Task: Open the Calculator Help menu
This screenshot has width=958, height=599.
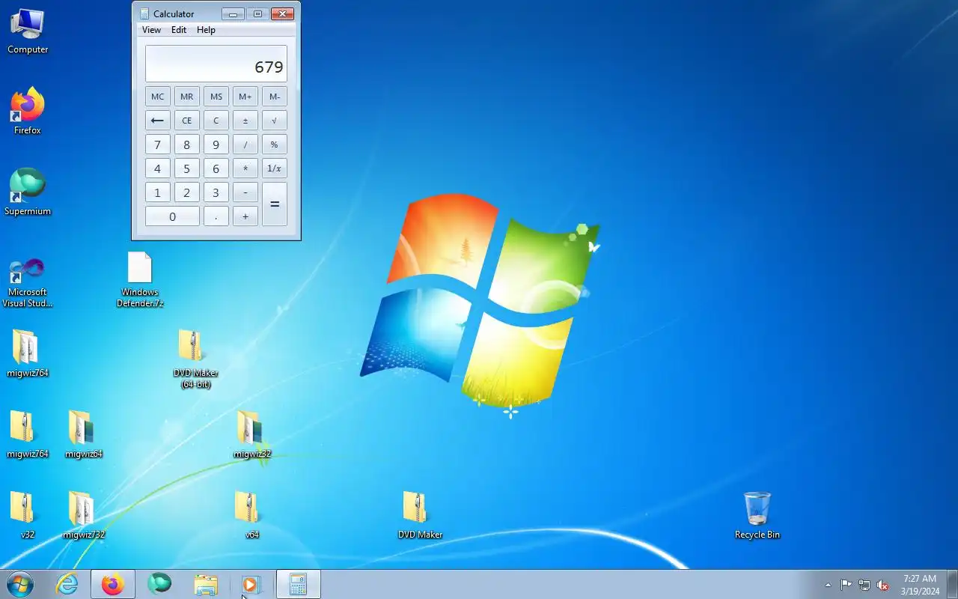Action: click(206, 30)
